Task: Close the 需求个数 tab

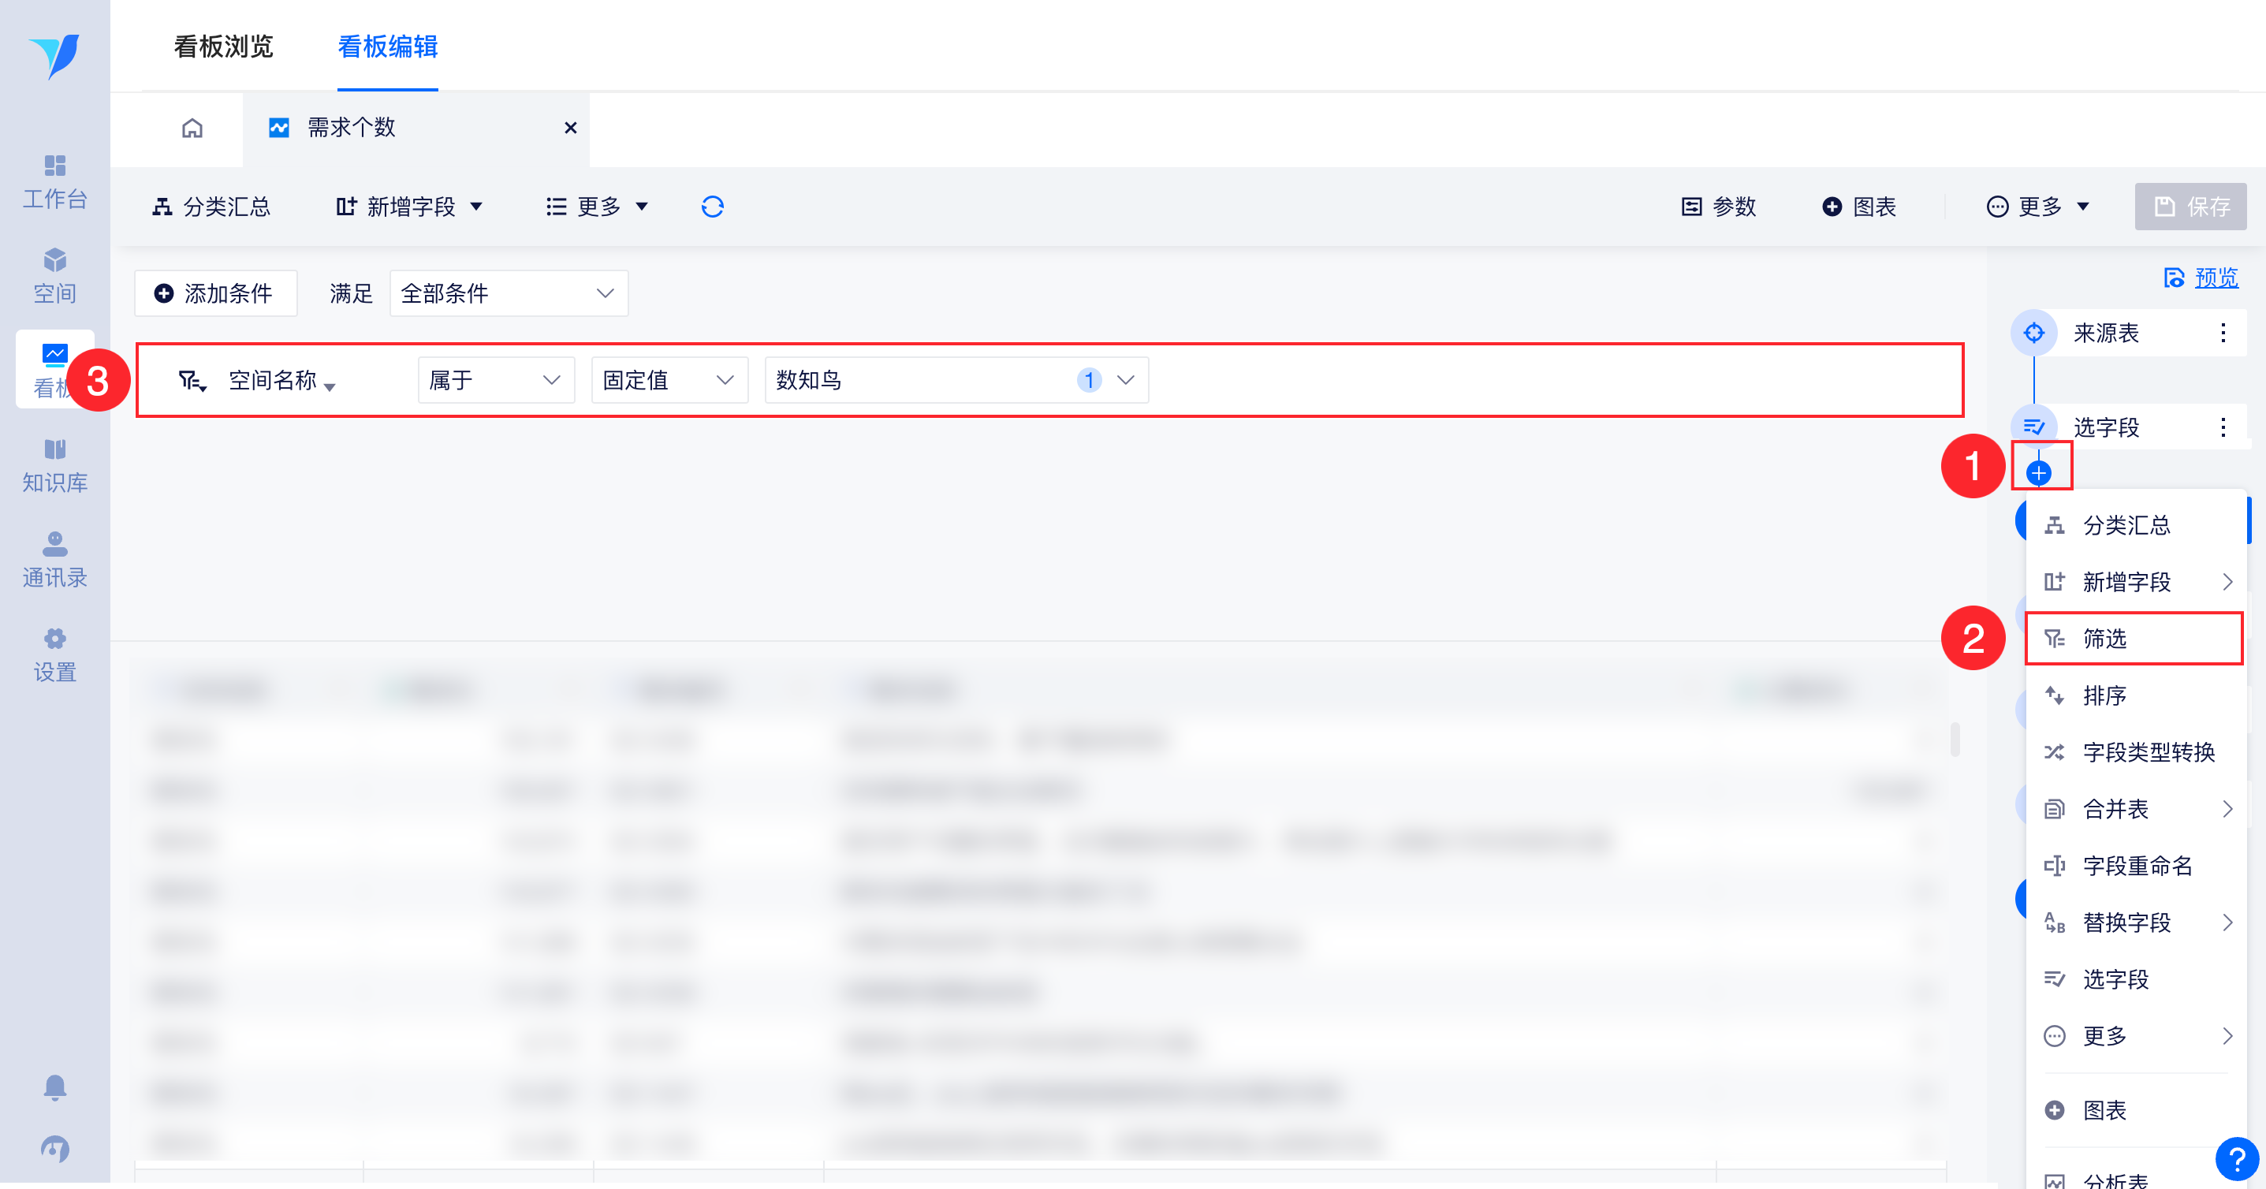Action: click(x=570, y=129)
